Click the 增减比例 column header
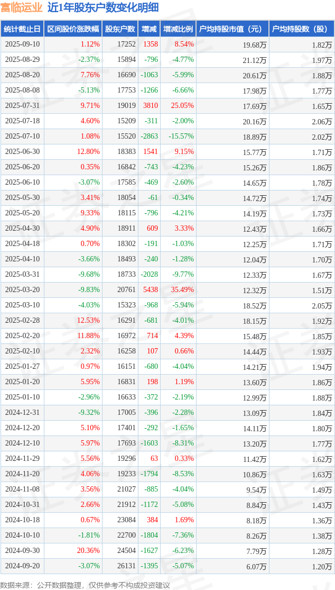 [178, 29]
